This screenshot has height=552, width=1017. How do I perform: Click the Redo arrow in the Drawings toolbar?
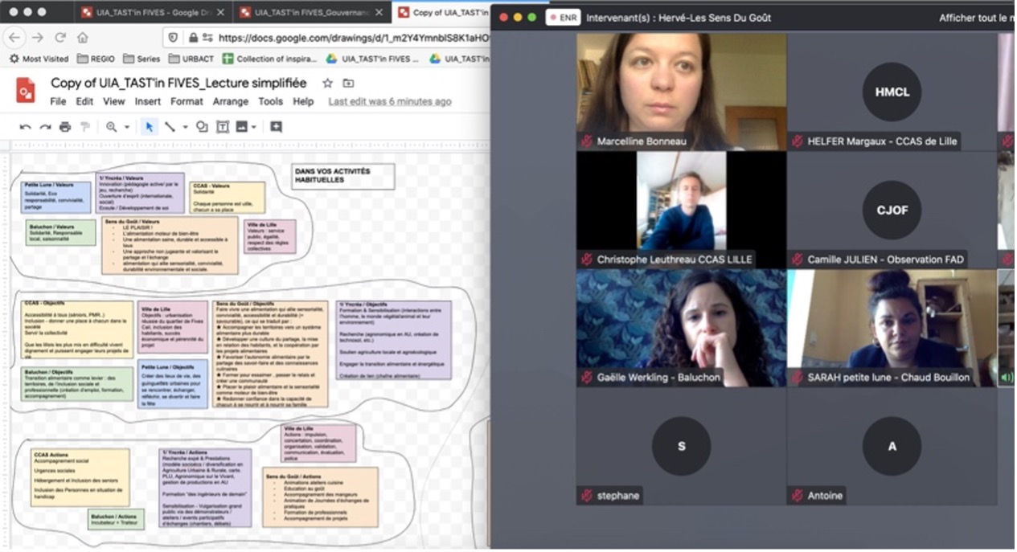point(45,127)
